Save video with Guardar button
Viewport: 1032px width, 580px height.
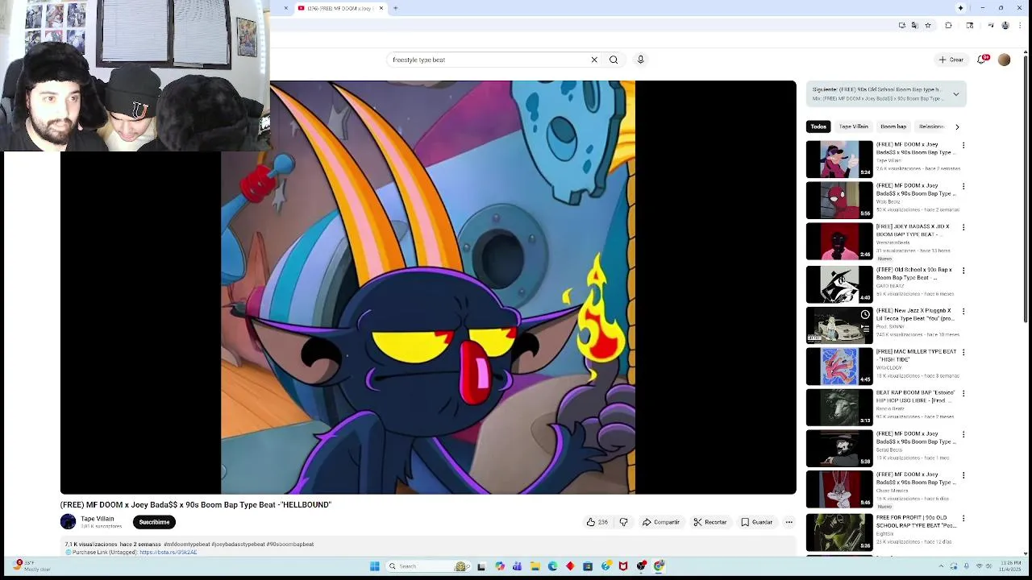click(x=757, y=522)
